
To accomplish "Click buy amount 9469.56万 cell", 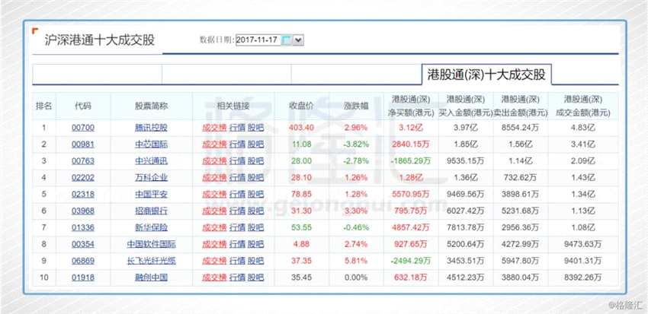I will pos(466,194).
